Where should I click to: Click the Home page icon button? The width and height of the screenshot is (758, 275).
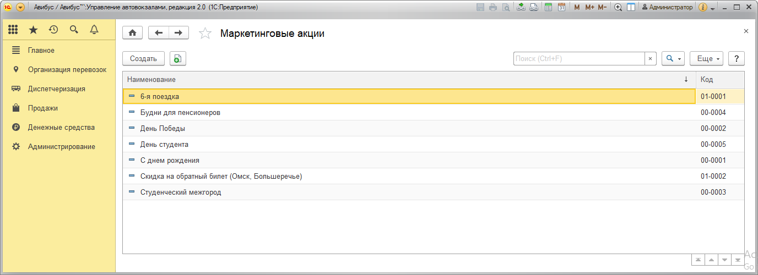coord(132,33)
